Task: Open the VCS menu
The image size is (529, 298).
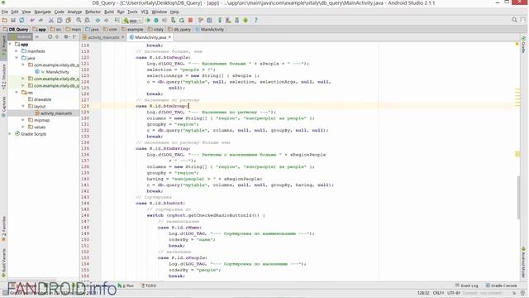Action: tap(145, 12)
